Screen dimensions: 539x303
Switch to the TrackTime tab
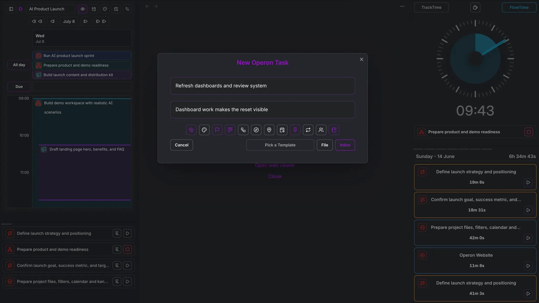tap(431, 7)
